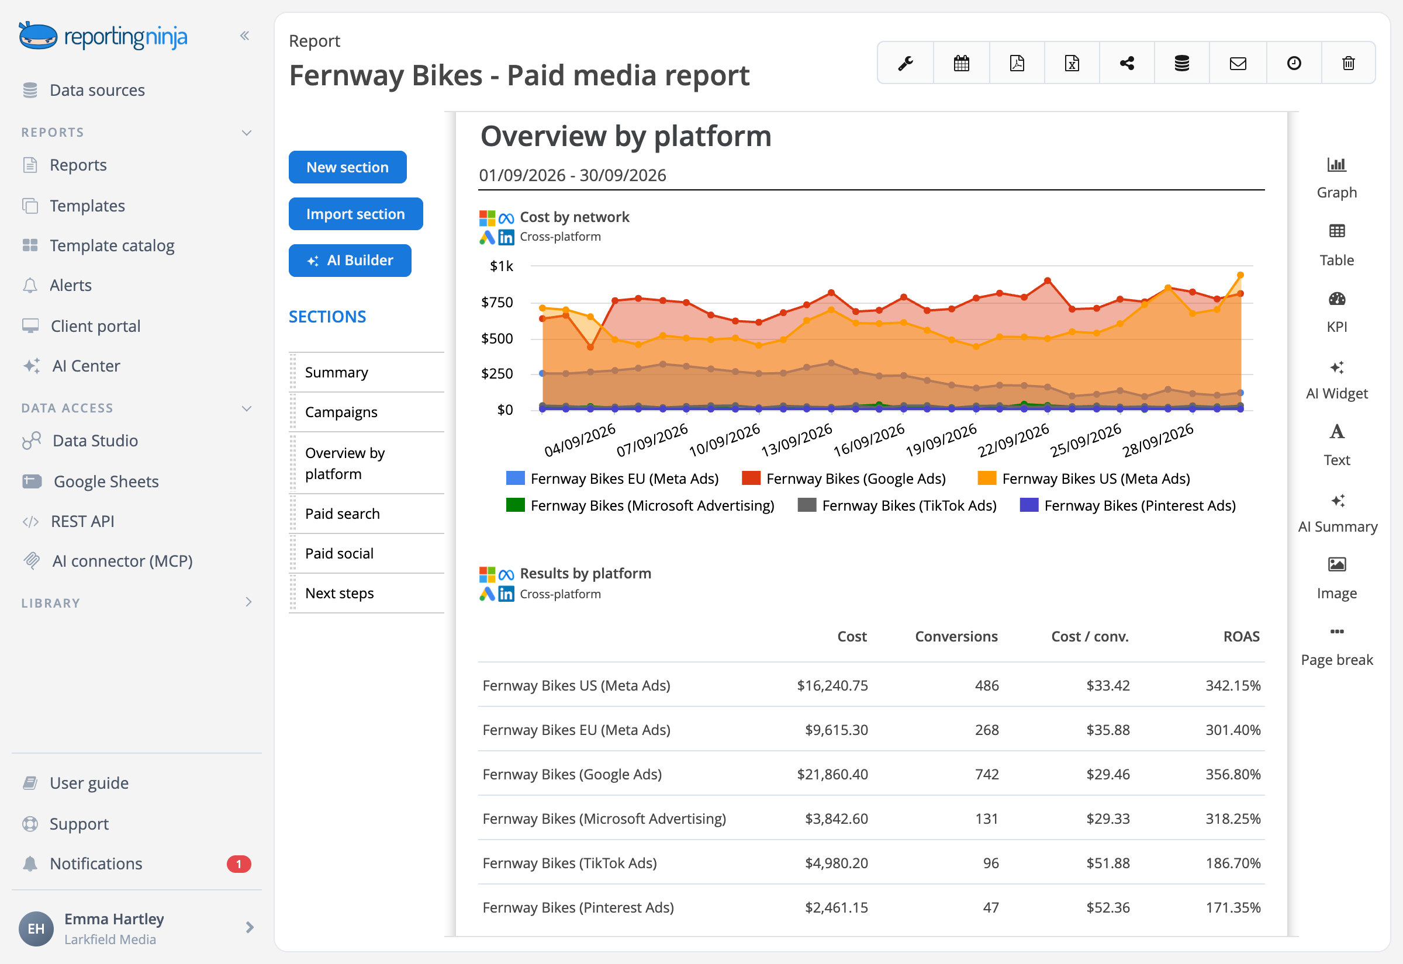
Task: Export report as PDF icon
Action: tap(1017, 63)
